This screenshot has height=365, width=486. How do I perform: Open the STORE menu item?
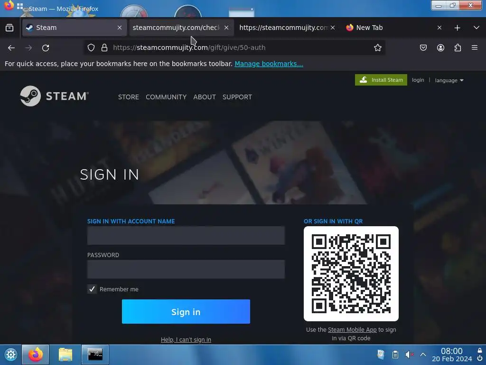click(128, 97)
